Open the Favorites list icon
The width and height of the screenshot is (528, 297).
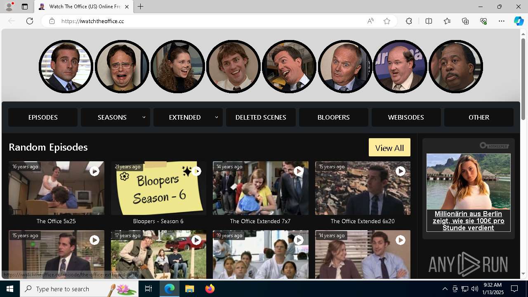(447, 21)
